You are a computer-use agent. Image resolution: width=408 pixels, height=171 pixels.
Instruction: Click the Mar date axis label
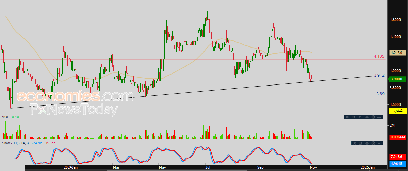tap(116, 167)
